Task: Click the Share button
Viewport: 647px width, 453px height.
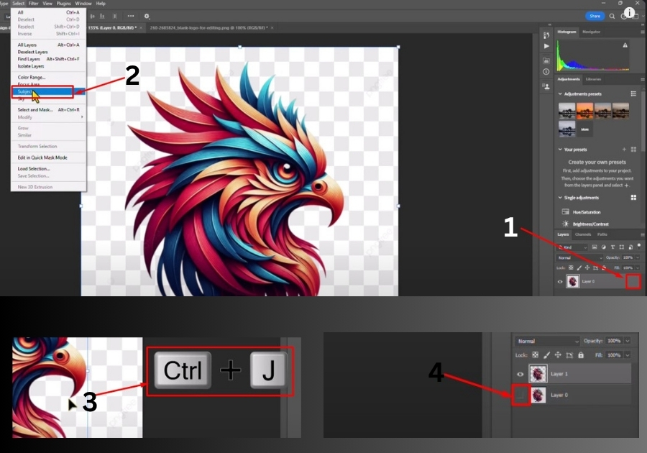Action: tap(595, 16)
